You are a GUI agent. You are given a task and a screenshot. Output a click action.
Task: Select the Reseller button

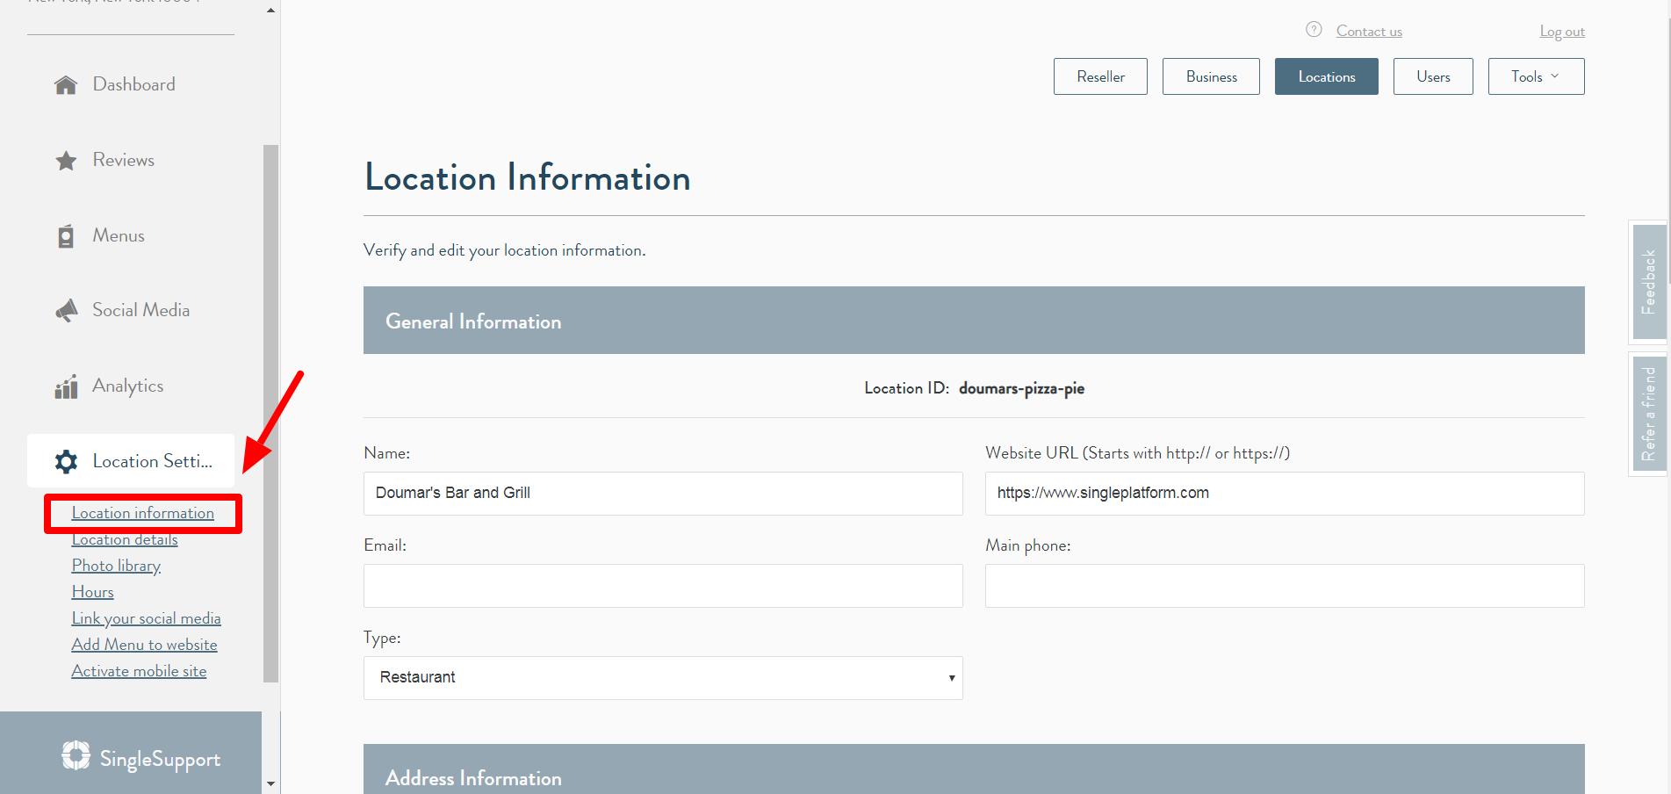(x=1100, y=76)
